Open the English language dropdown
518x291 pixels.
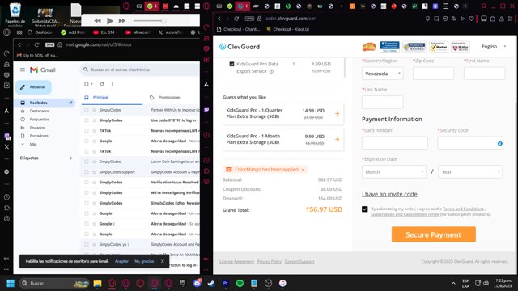pos(494,47)
